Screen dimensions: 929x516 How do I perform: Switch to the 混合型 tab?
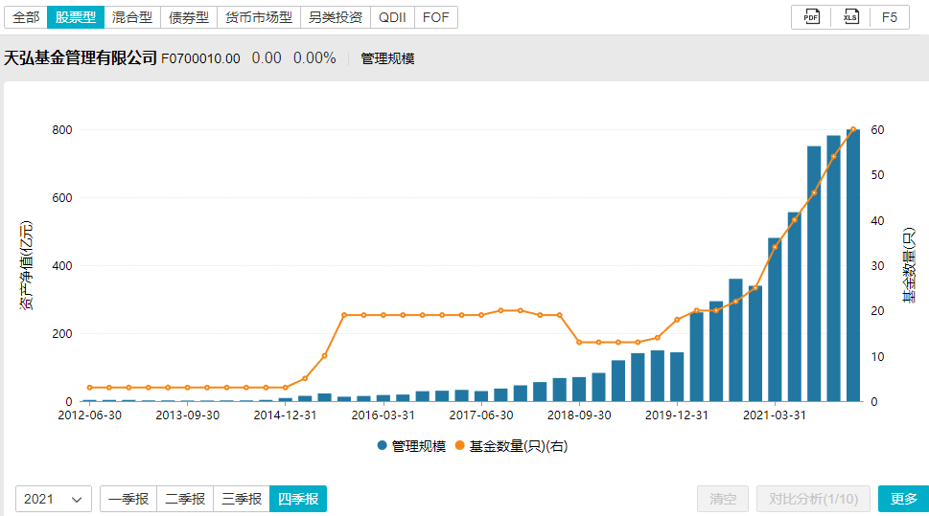(132, 17)
